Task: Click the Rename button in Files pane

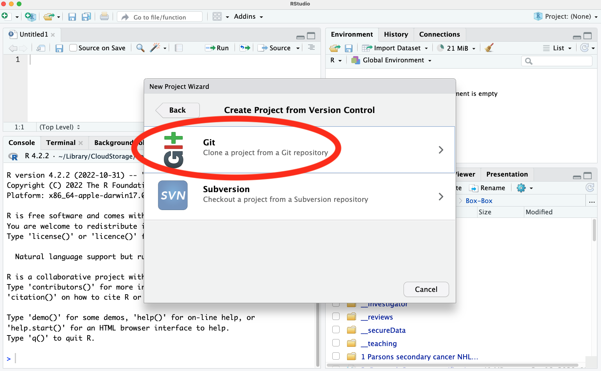Action: pyautogui.click(x=487, y=188)
